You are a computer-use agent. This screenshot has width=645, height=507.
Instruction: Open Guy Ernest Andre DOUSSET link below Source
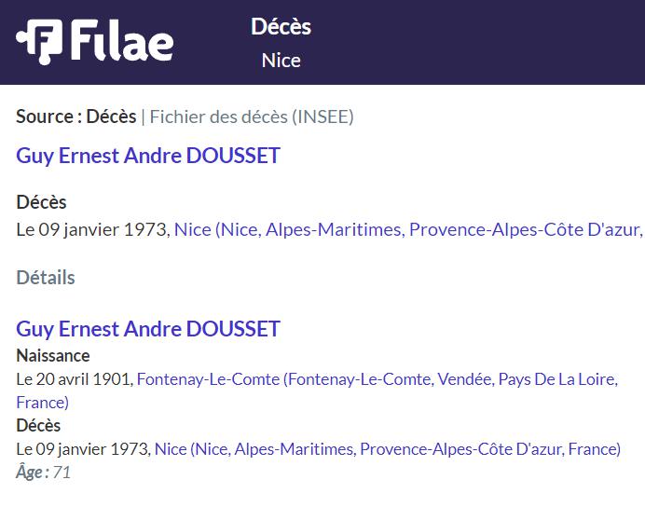(x=148, y=157)
